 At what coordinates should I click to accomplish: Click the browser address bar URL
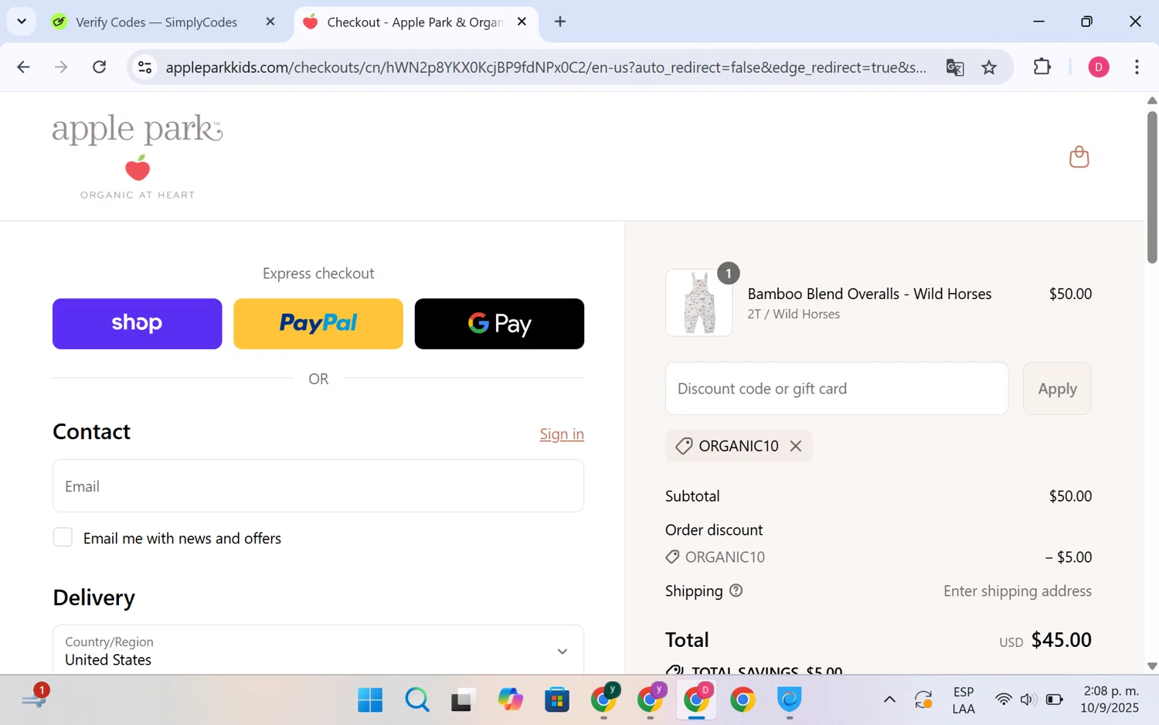pyautogui.click(x=546, y=67)
